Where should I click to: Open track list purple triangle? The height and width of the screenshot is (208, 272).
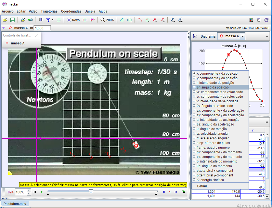coord(4,28)
